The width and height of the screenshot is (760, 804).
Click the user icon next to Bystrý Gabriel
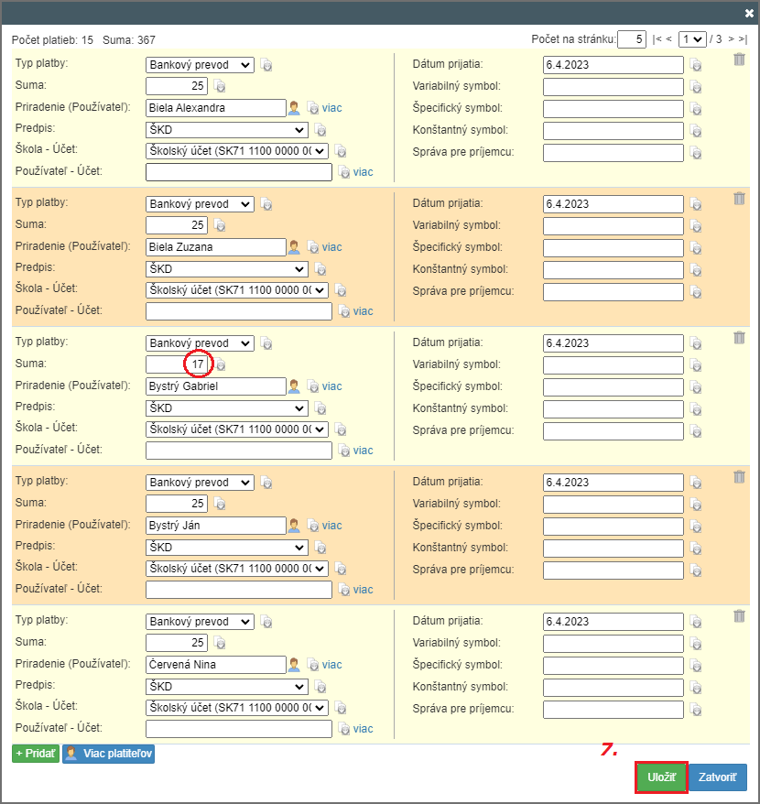pos(294,386)
